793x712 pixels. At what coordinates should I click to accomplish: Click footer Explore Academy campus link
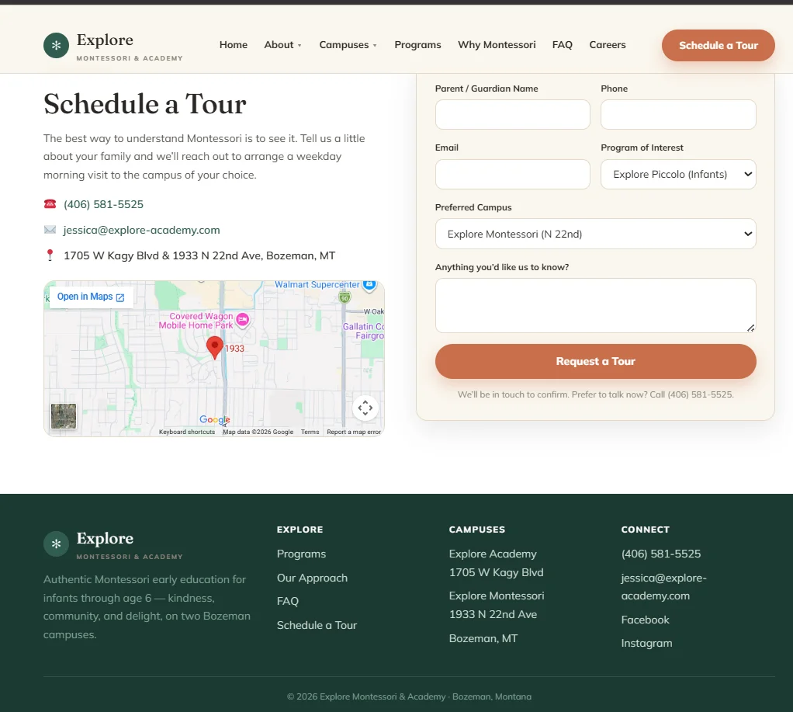pyautogui.click(x=496, y=563)
